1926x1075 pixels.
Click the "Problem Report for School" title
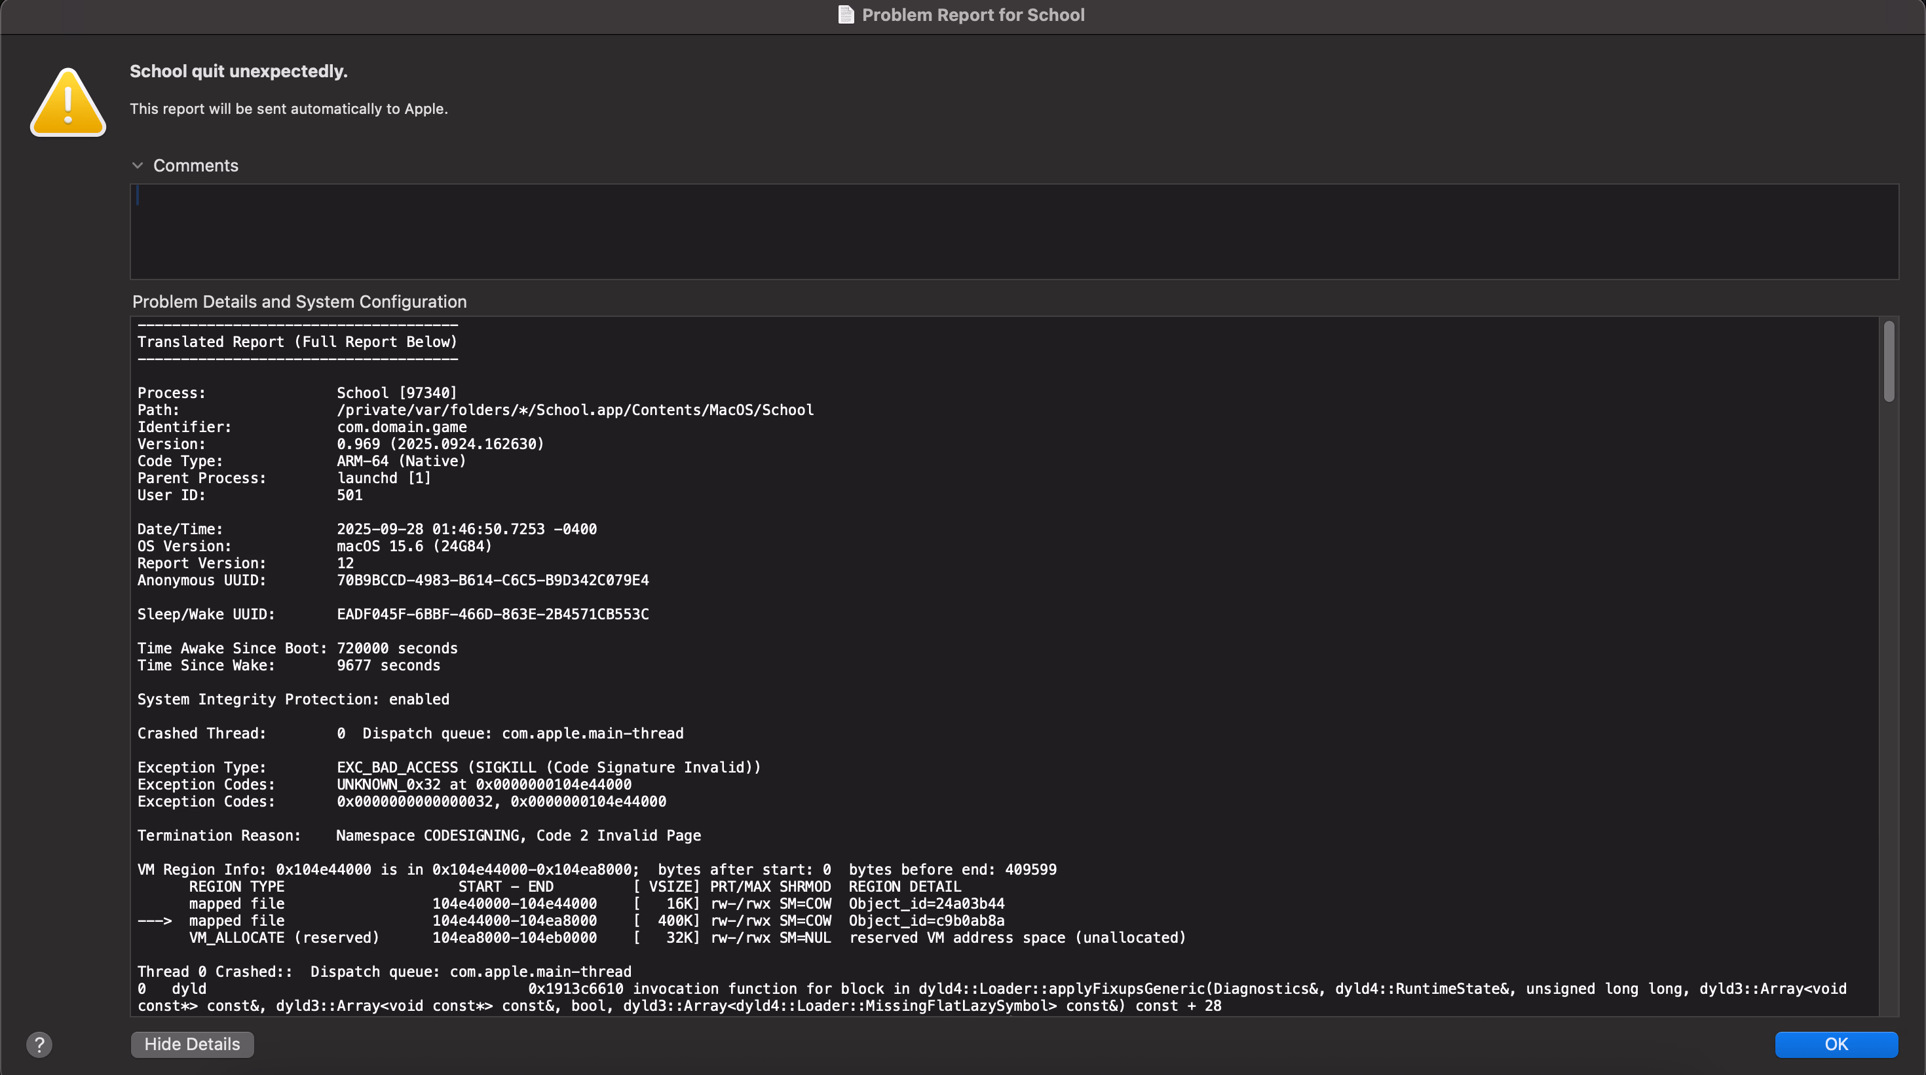pyautogui.click(x=972, y=15)
